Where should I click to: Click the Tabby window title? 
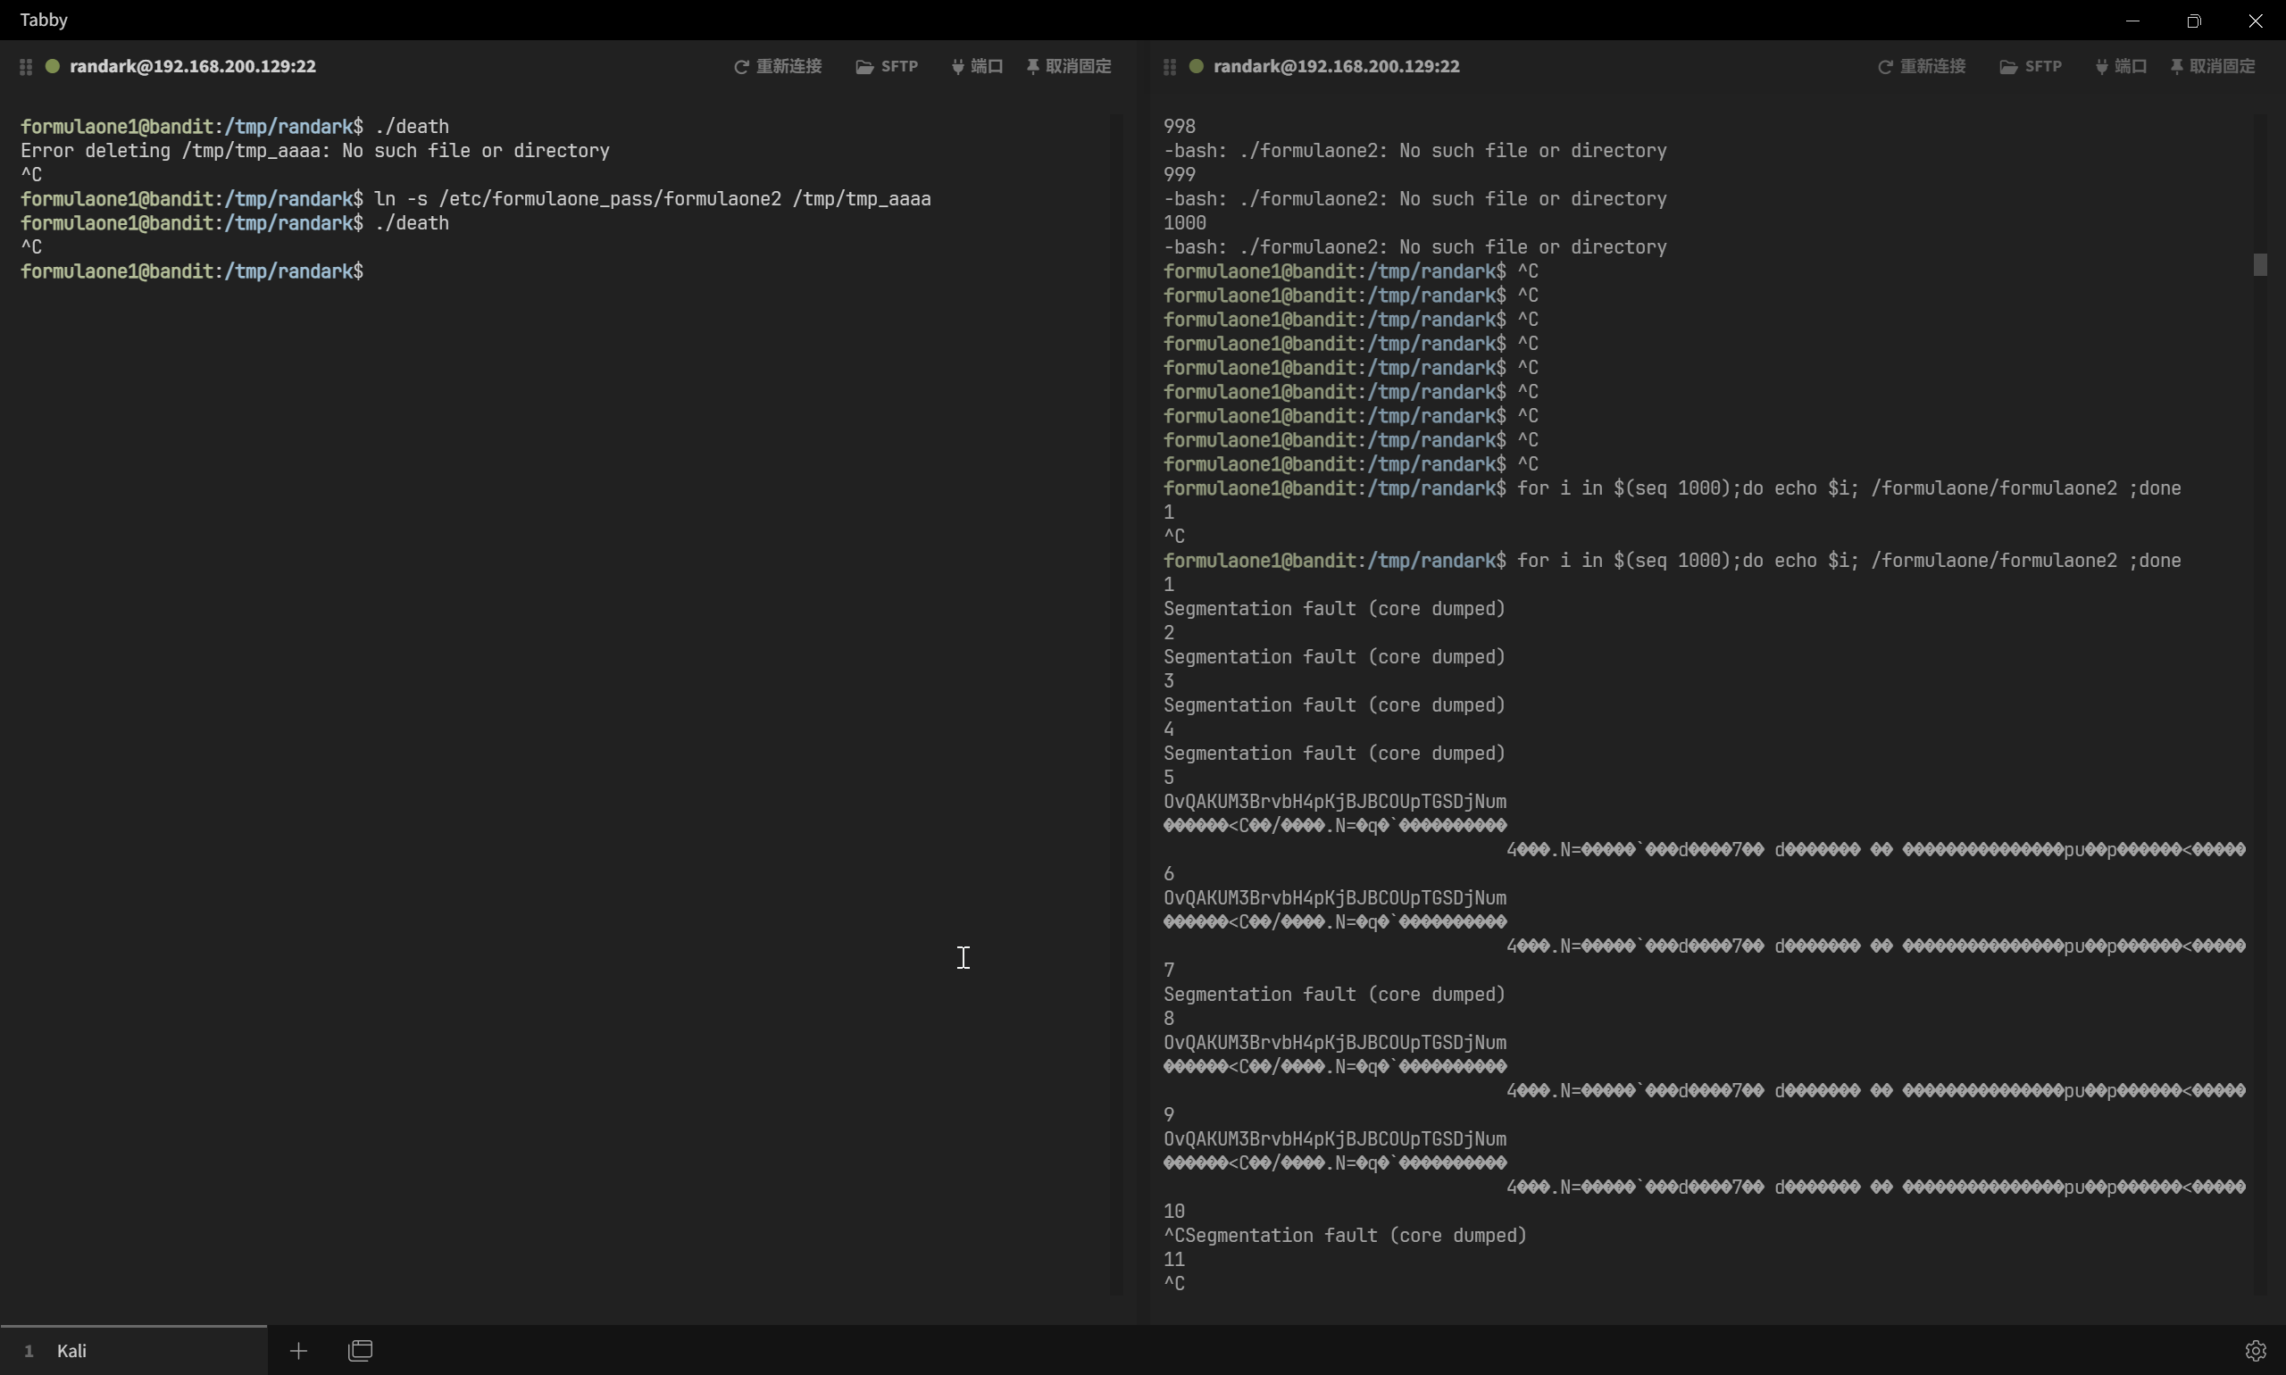(44, 20)
